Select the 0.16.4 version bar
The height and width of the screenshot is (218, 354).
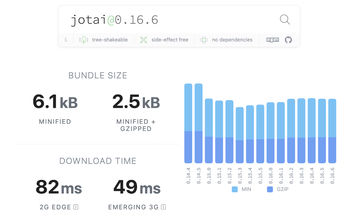click(312, 131)
